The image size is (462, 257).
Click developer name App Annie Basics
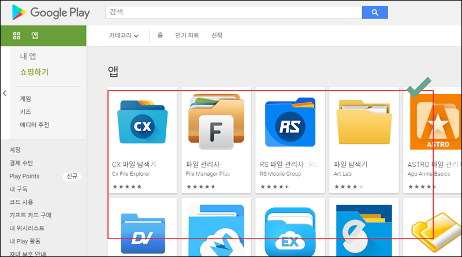[x=429, y=174]
